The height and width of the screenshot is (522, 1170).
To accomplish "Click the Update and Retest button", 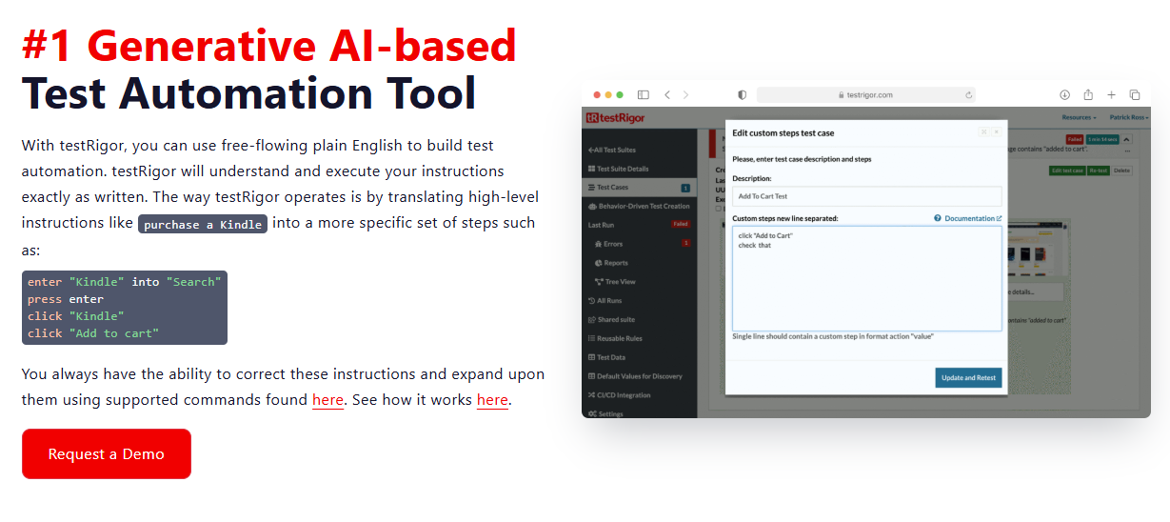I will pyautogui.click(x=968, y=378).
